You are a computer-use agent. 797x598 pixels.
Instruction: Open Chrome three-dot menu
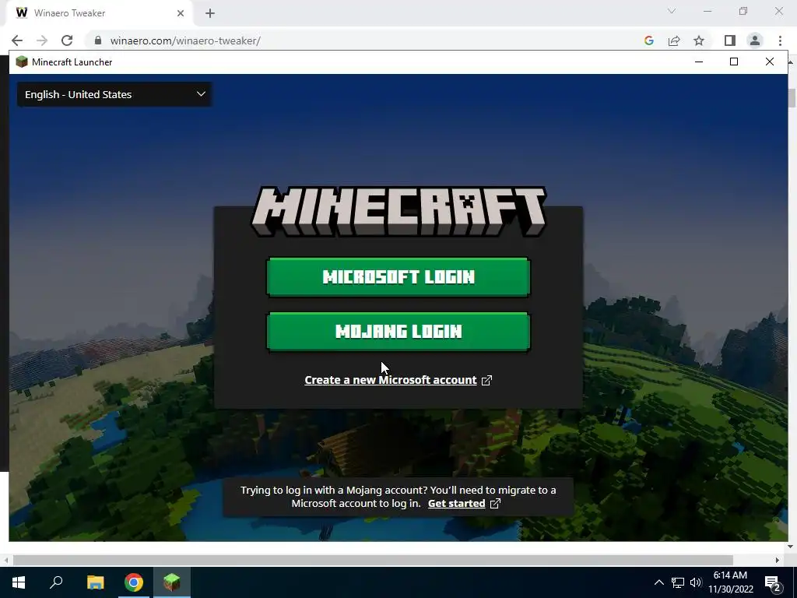click(x=780, y=40)
